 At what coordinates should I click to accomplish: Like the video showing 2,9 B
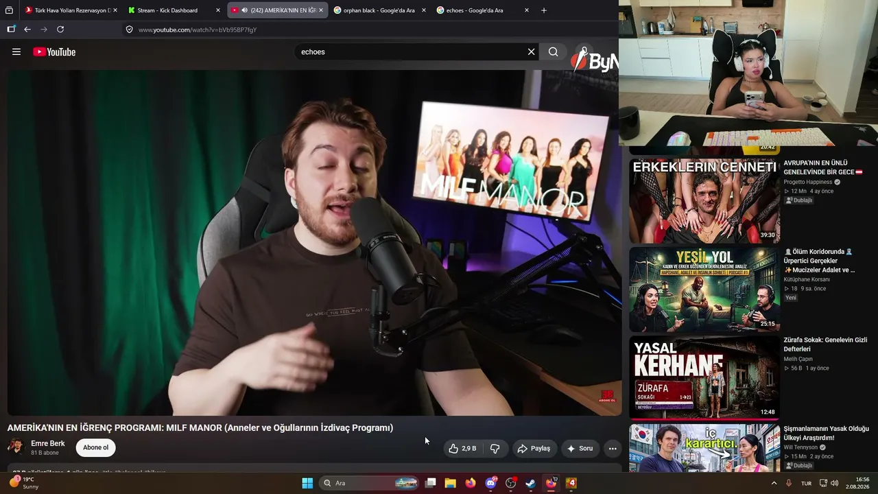(462, 449)
